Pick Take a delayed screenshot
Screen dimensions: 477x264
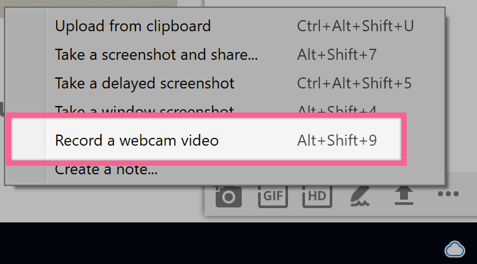click(x=145, y=83)
